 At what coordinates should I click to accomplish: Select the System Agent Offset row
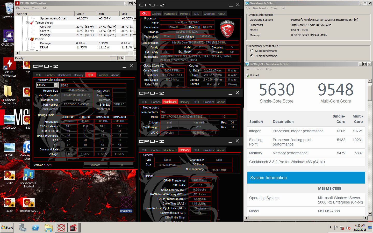click(75, 18)
